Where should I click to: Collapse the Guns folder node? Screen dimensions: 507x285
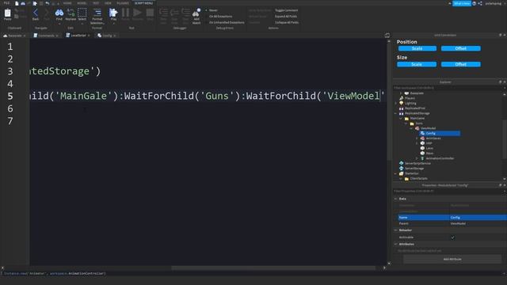(x=406, y=123)
